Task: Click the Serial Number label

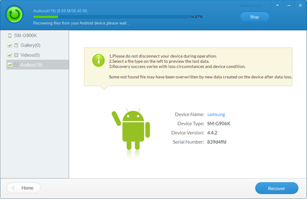Action: pos(188,142)
